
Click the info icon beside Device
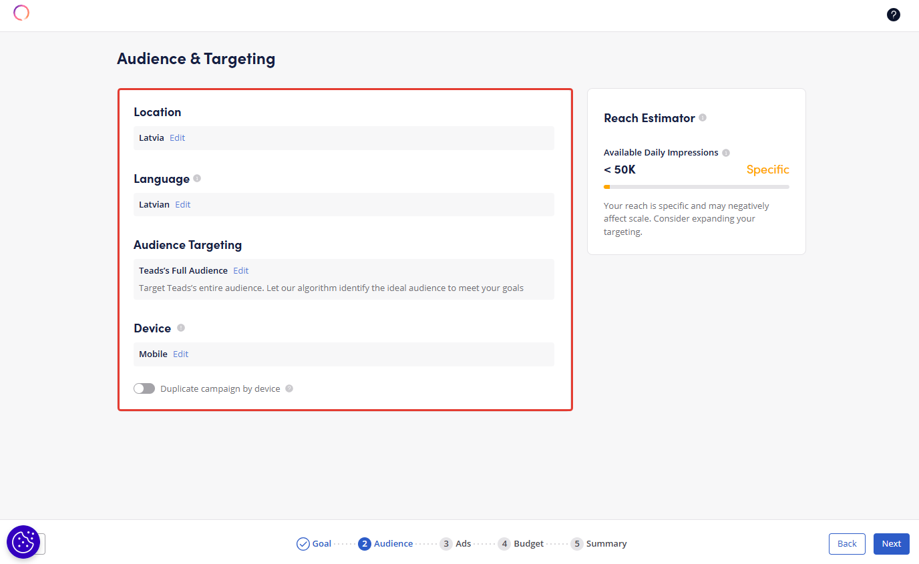pyautogui.click(x=181, y=328)
